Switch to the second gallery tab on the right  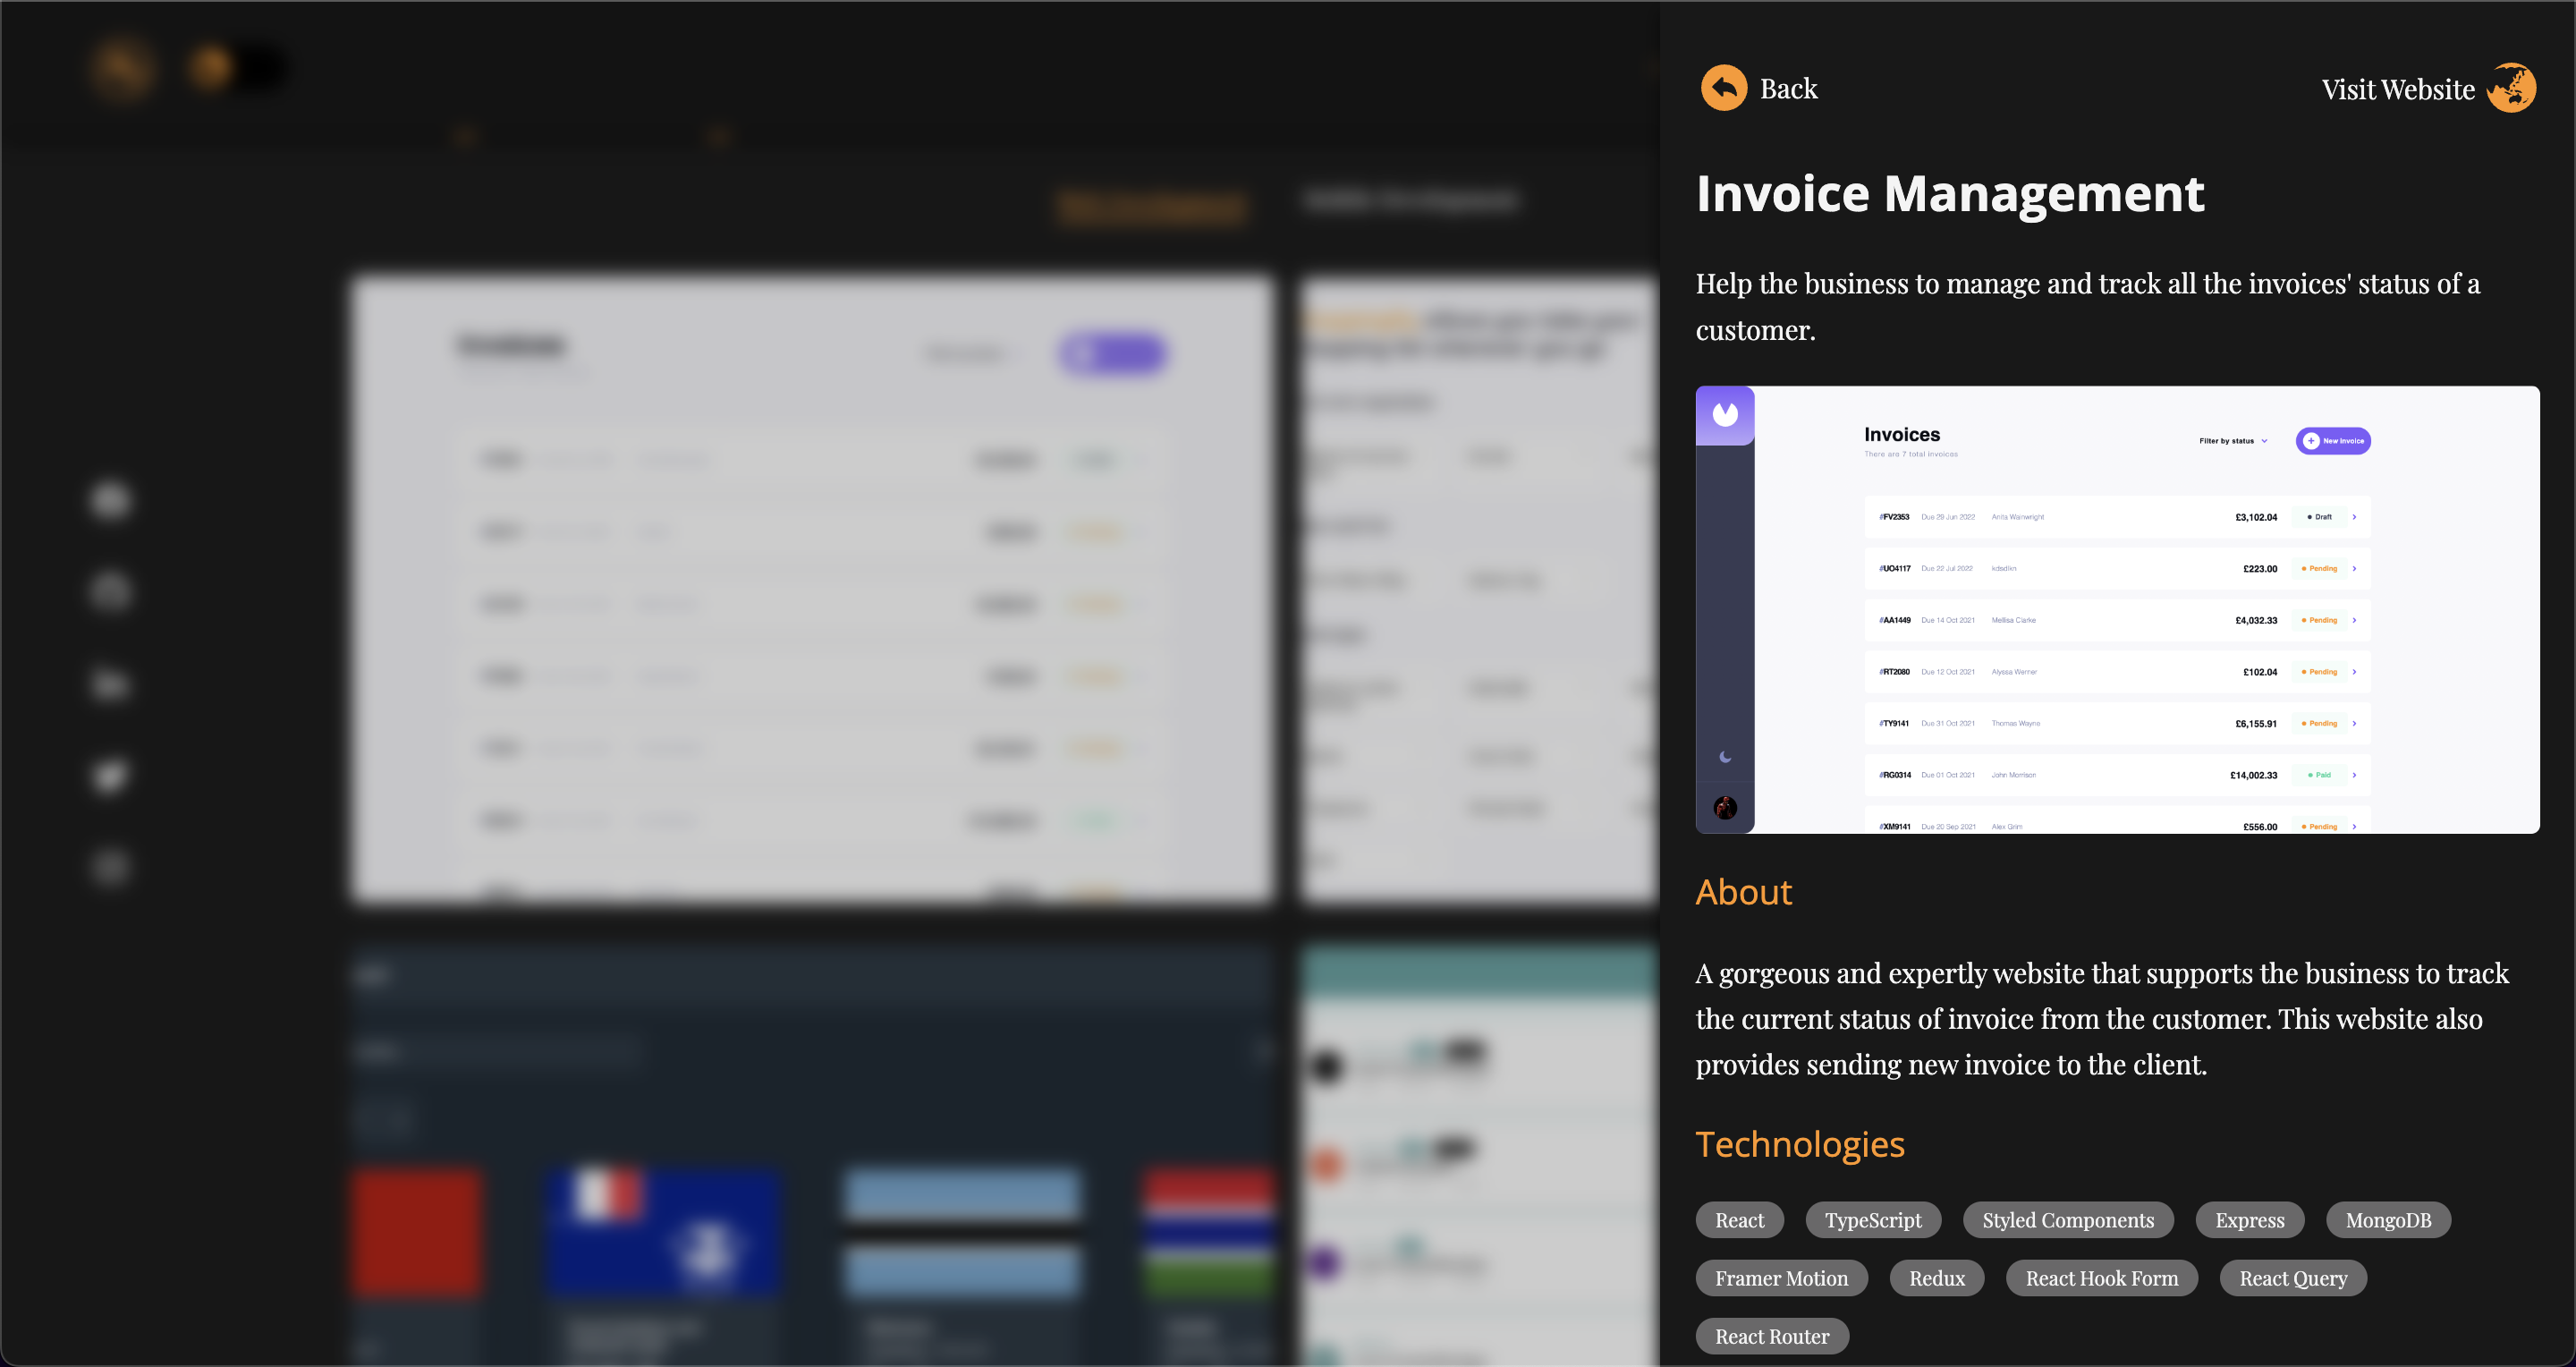pos(1411,200)
